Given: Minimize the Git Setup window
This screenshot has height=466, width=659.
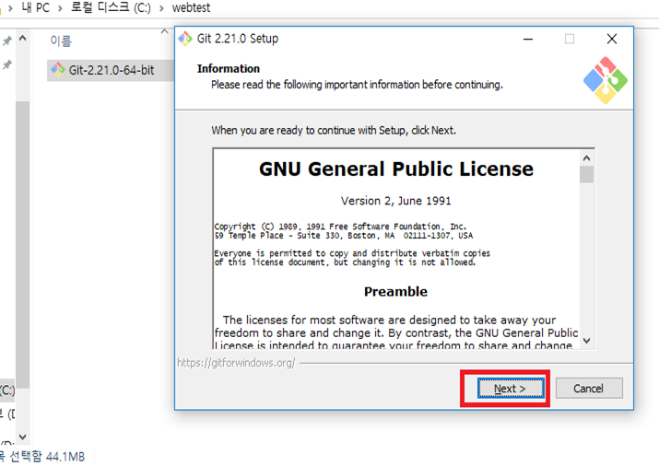Looking at the screenshot, I should coord(528,39).
